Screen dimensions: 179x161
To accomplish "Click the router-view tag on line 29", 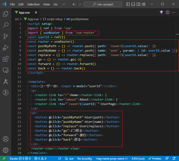I will pos(55,149).
